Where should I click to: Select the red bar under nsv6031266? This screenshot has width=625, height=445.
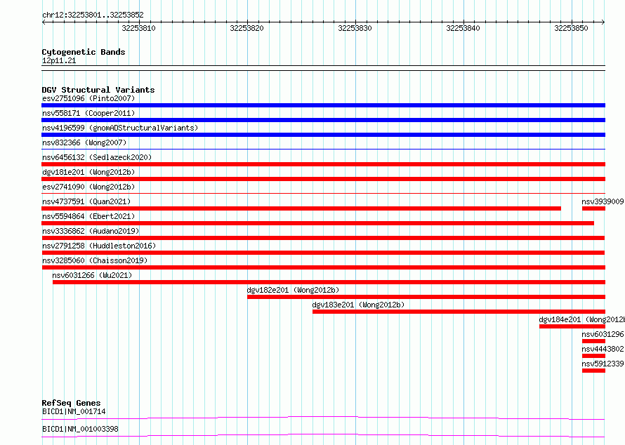pyautogui.click(x=329, y=282)
